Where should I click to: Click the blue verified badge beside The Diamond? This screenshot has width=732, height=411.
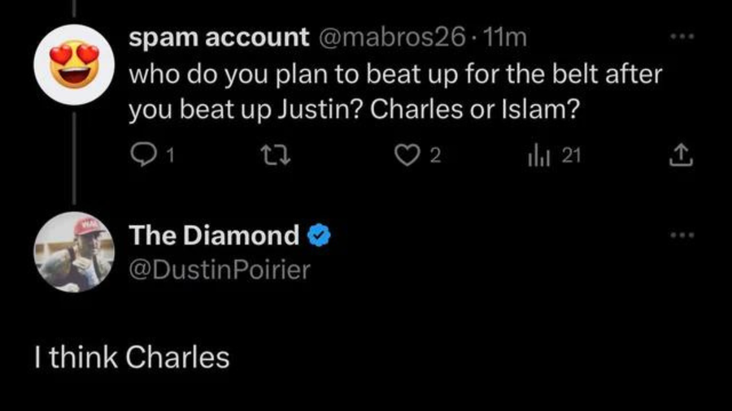pos(320,236)
